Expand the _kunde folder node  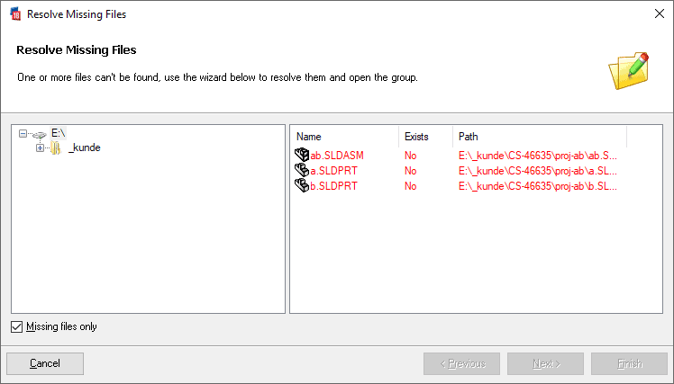pos(40,148)
